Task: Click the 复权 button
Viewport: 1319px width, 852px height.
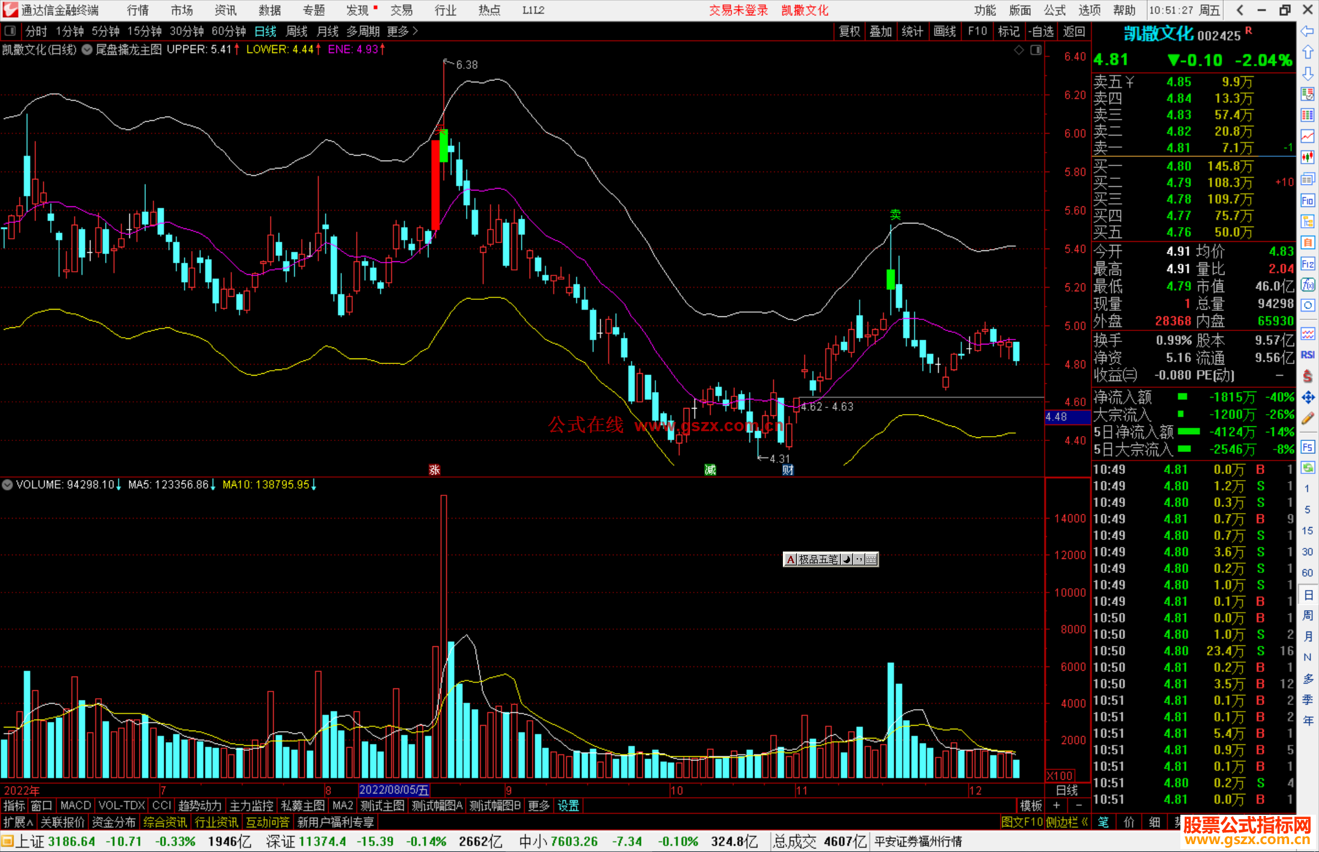Action: coord(849,31)
